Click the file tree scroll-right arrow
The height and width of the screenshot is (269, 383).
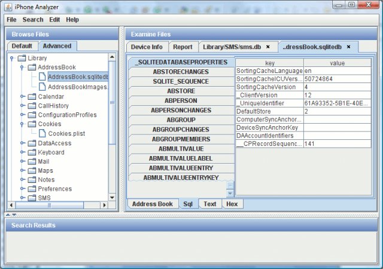click(x=104, y=205)
